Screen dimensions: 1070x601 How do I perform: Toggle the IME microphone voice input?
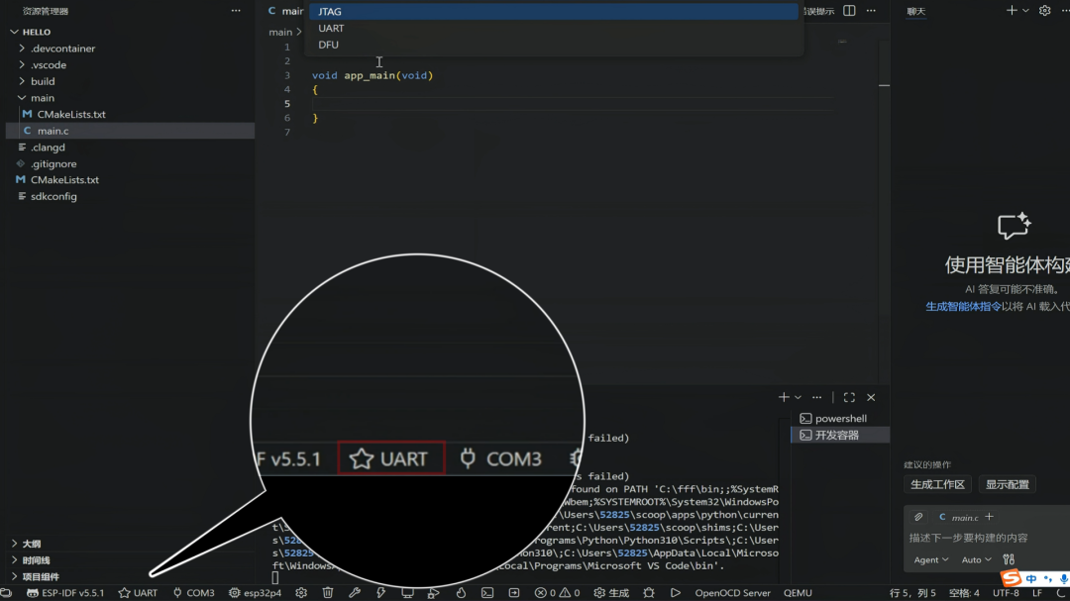pyautogui.click(x=1063, y=579)
